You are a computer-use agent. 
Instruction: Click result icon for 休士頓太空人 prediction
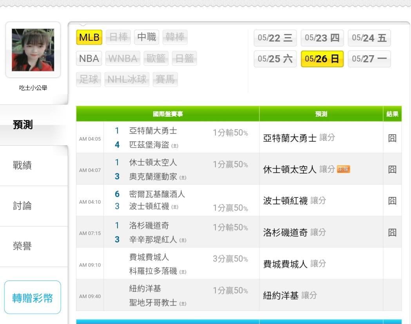pyautogui.click(x=392, y=169)
